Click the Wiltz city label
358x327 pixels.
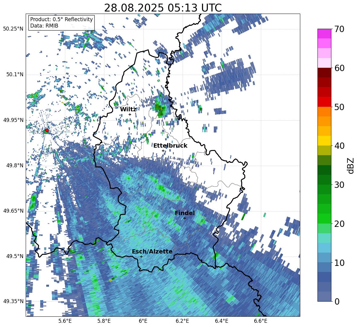(x=128, y=110)
